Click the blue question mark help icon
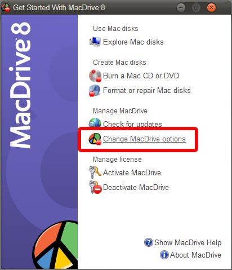The height and width of the screenshot is (270, 232). click(x=149, y=242)
